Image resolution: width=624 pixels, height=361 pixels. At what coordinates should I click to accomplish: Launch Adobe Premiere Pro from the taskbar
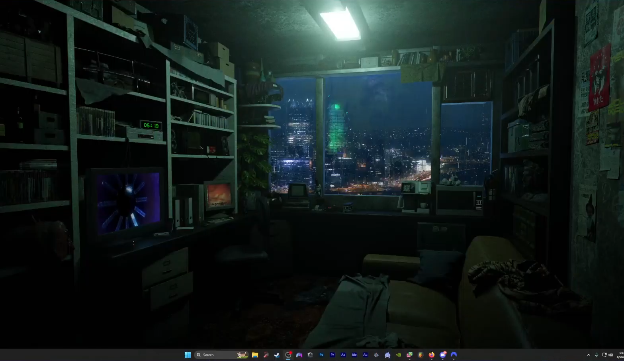click(x=332, y=355)
